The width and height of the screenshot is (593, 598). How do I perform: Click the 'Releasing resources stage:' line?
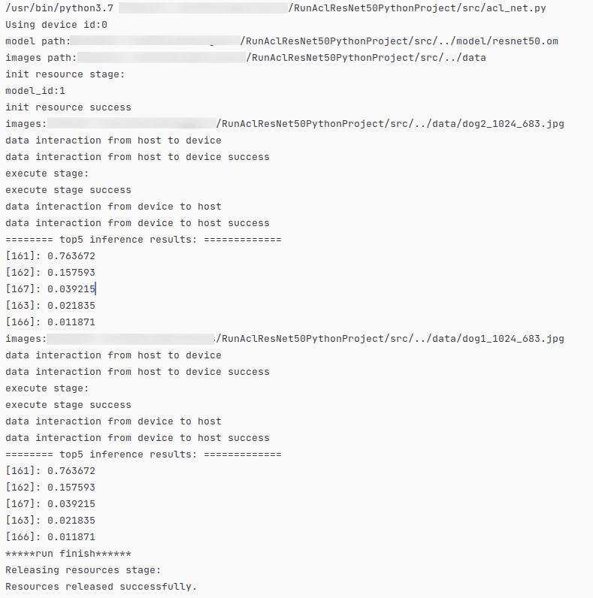pyautogui.click(x=83, y=570)
